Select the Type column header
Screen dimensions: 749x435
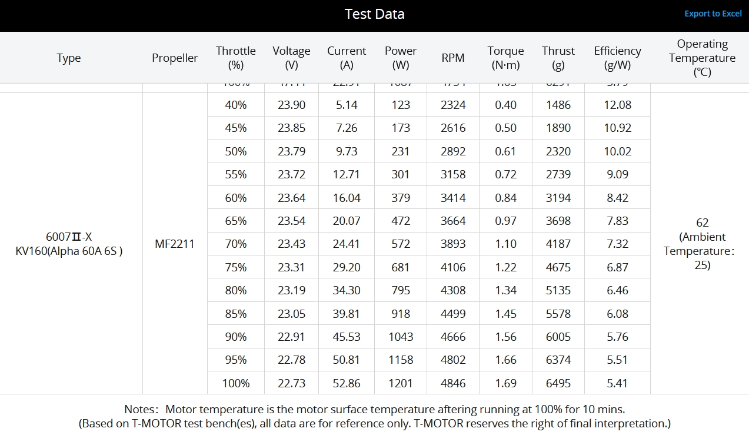(68, 58)
